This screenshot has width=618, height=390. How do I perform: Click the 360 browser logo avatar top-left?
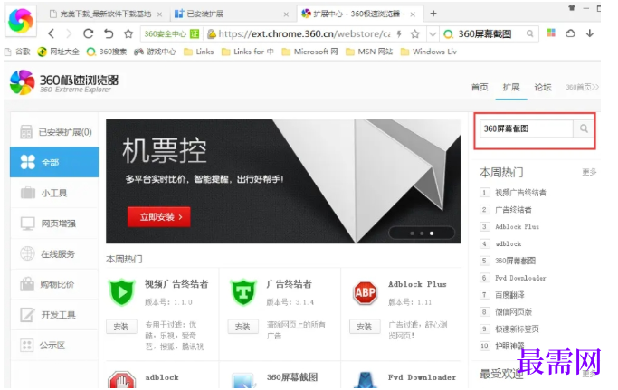click(x=21, y=21)
